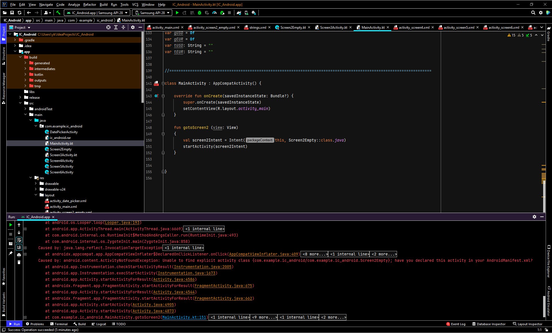Viewport: 552px width, 333px height.
Task: Click Attach Debugger to Android Process icon
Action: coord(222,13)
